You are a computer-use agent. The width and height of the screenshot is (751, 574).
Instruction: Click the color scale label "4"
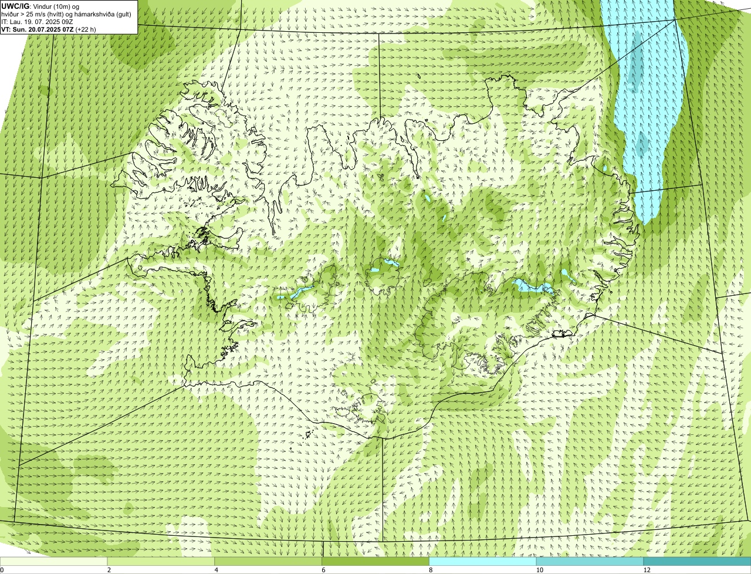[216, 570]
